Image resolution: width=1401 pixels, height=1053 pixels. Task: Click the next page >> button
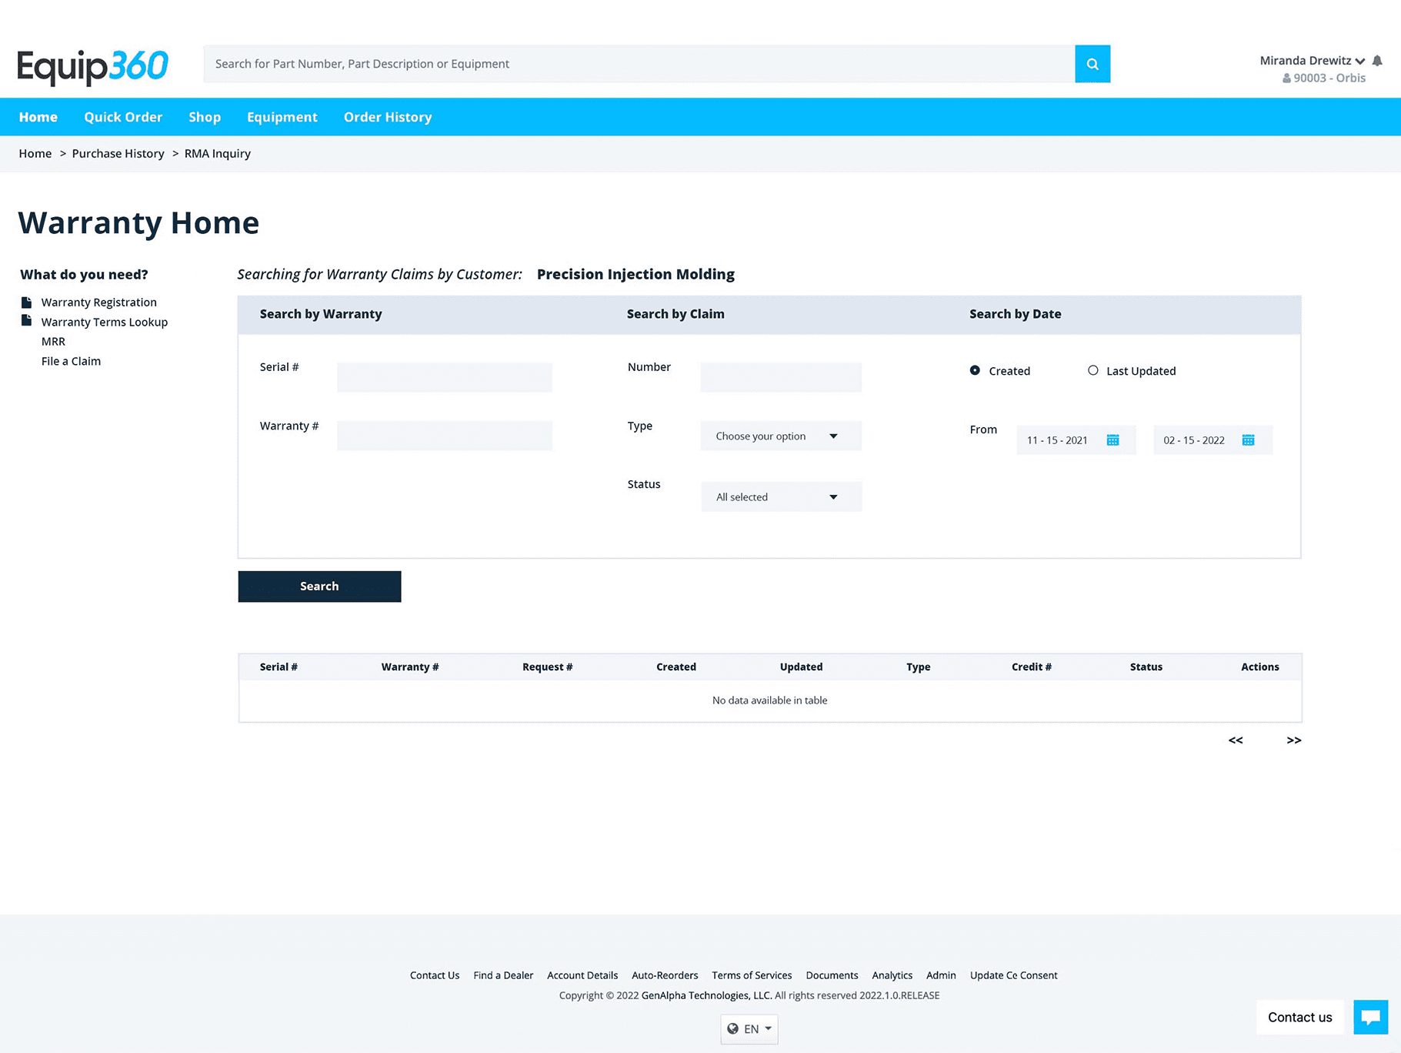click(1294, 740)
